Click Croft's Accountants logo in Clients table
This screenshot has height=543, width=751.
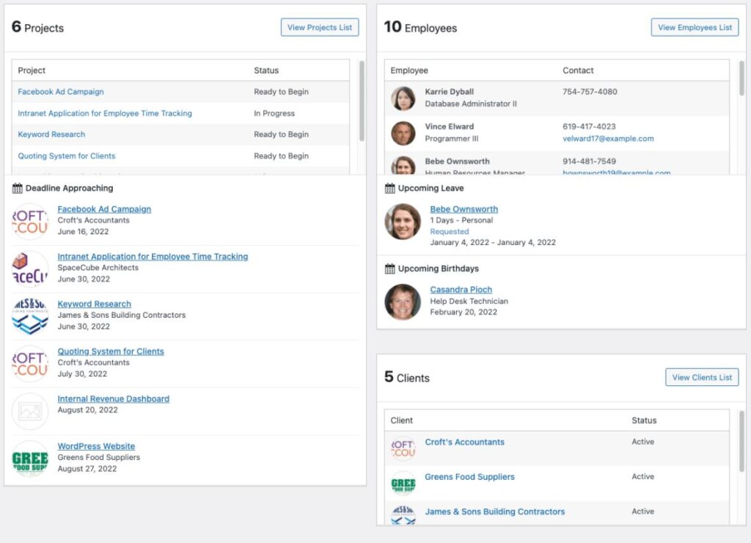[x=403, y=448]
